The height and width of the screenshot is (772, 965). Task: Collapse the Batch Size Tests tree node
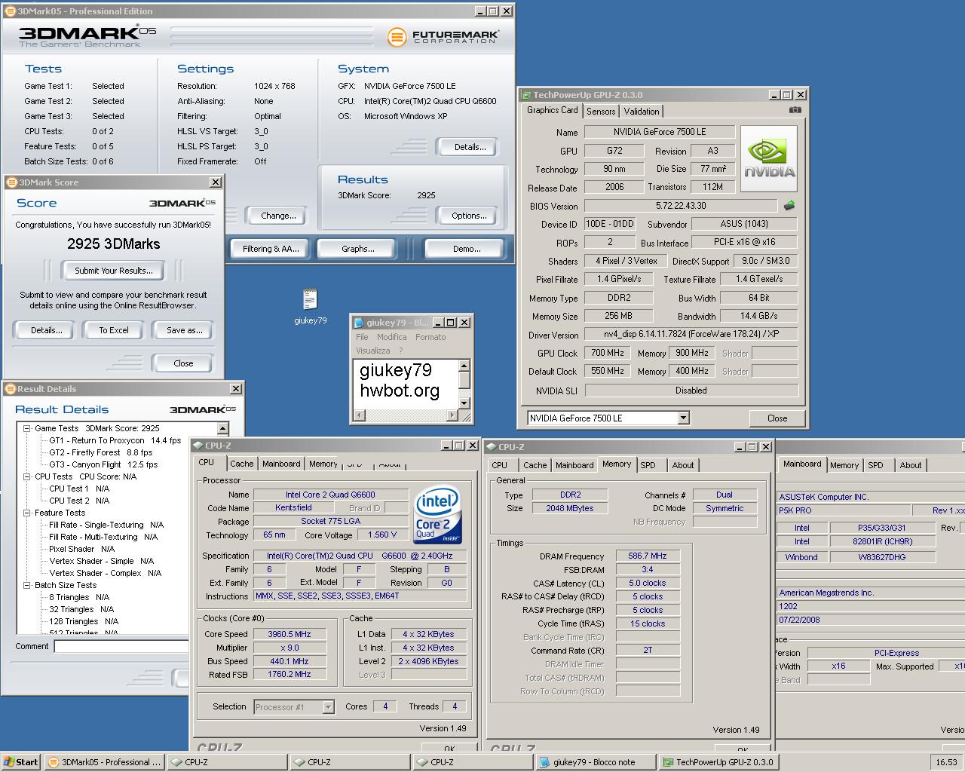pyautogui.click(x=26, y=585)
